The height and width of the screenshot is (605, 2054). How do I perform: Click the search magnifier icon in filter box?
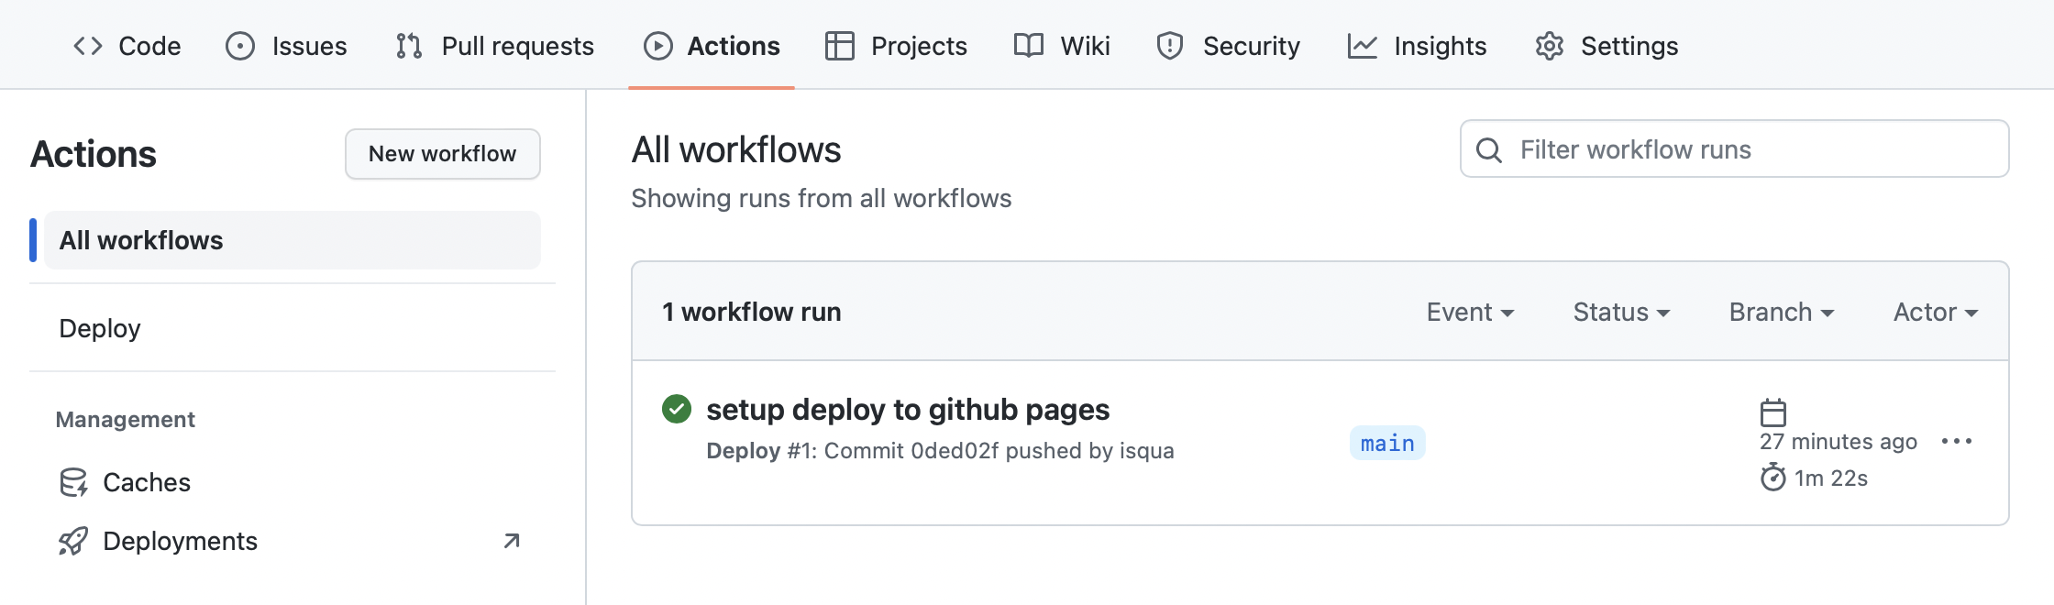(x=1489, y=149)
